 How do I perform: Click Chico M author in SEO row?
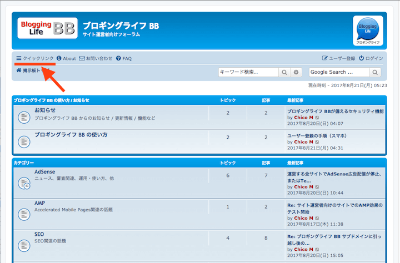click(303, 249)
